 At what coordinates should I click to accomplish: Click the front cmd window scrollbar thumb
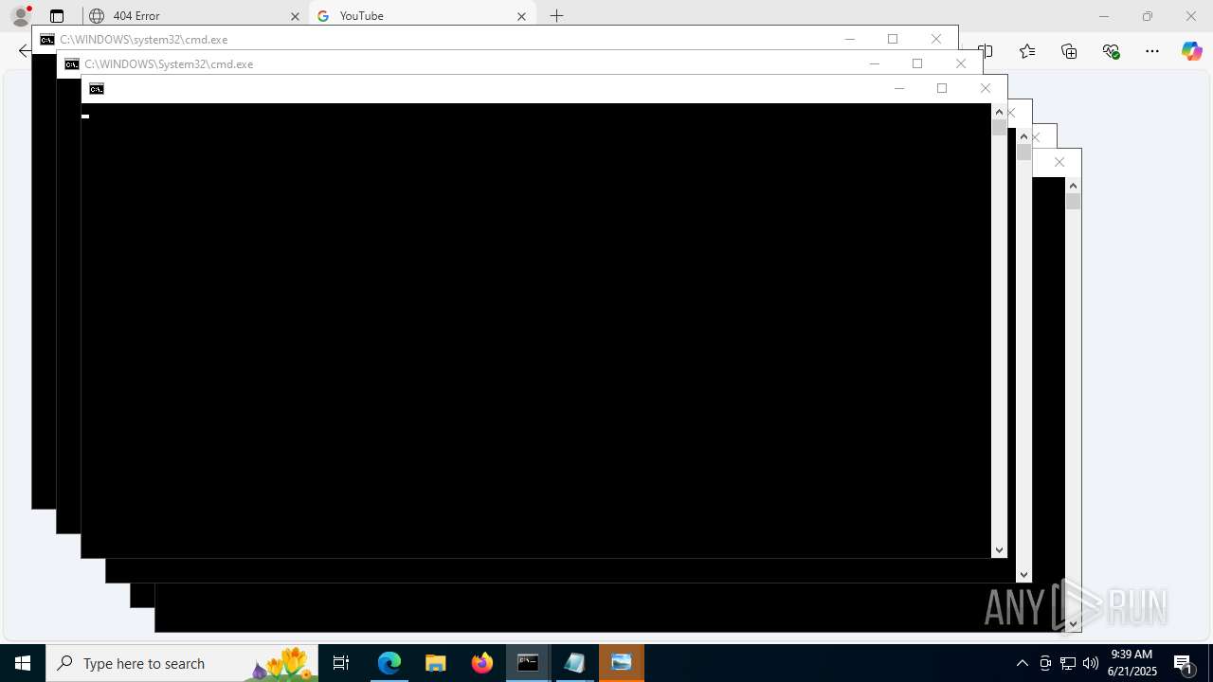(999, 128)
